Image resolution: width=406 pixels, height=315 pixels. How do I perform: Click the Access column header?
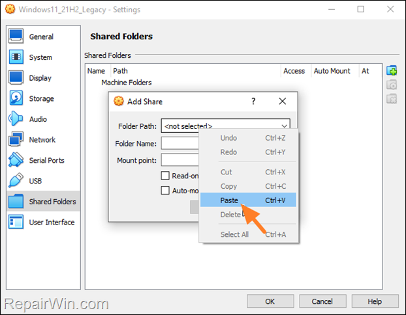coord(294,71)
